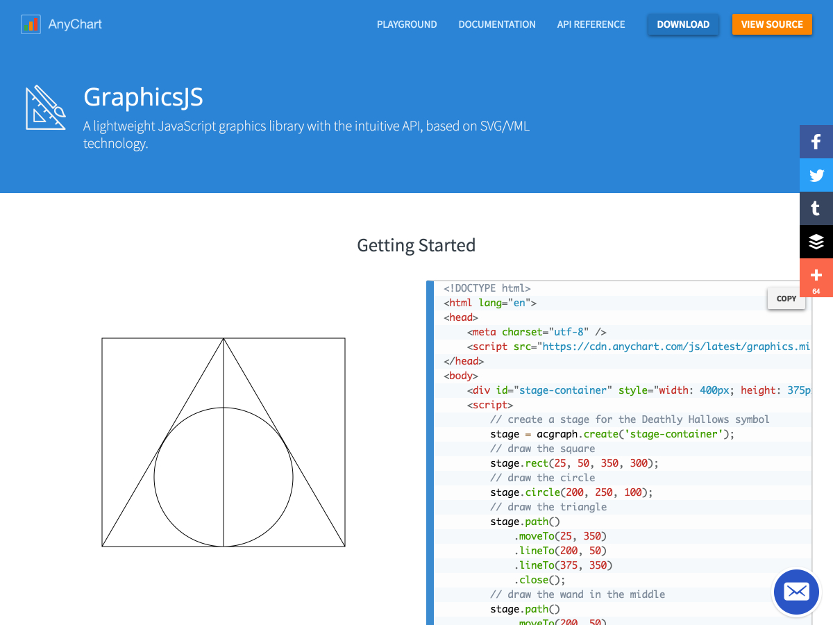This screenshot has width=833, height=625.
Task: Click the Deathly Hallows drawing preview
Action: [224, 442]
